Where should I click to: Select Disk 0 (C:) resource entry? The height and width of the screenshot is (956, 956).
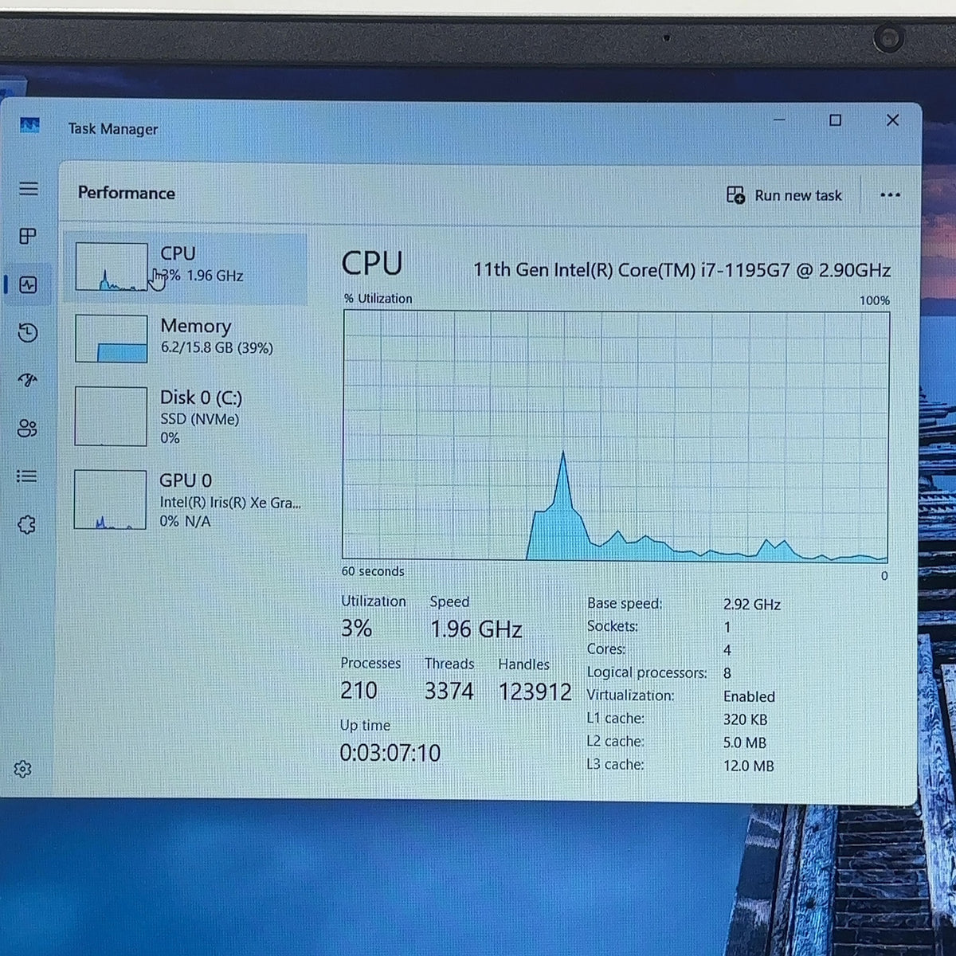click(185, 417)
